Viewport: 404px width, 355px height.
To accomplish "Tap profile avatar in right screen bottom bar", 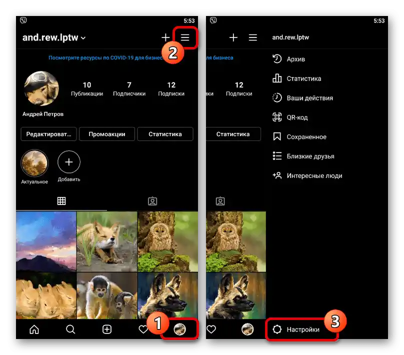I will coord(247,329).
